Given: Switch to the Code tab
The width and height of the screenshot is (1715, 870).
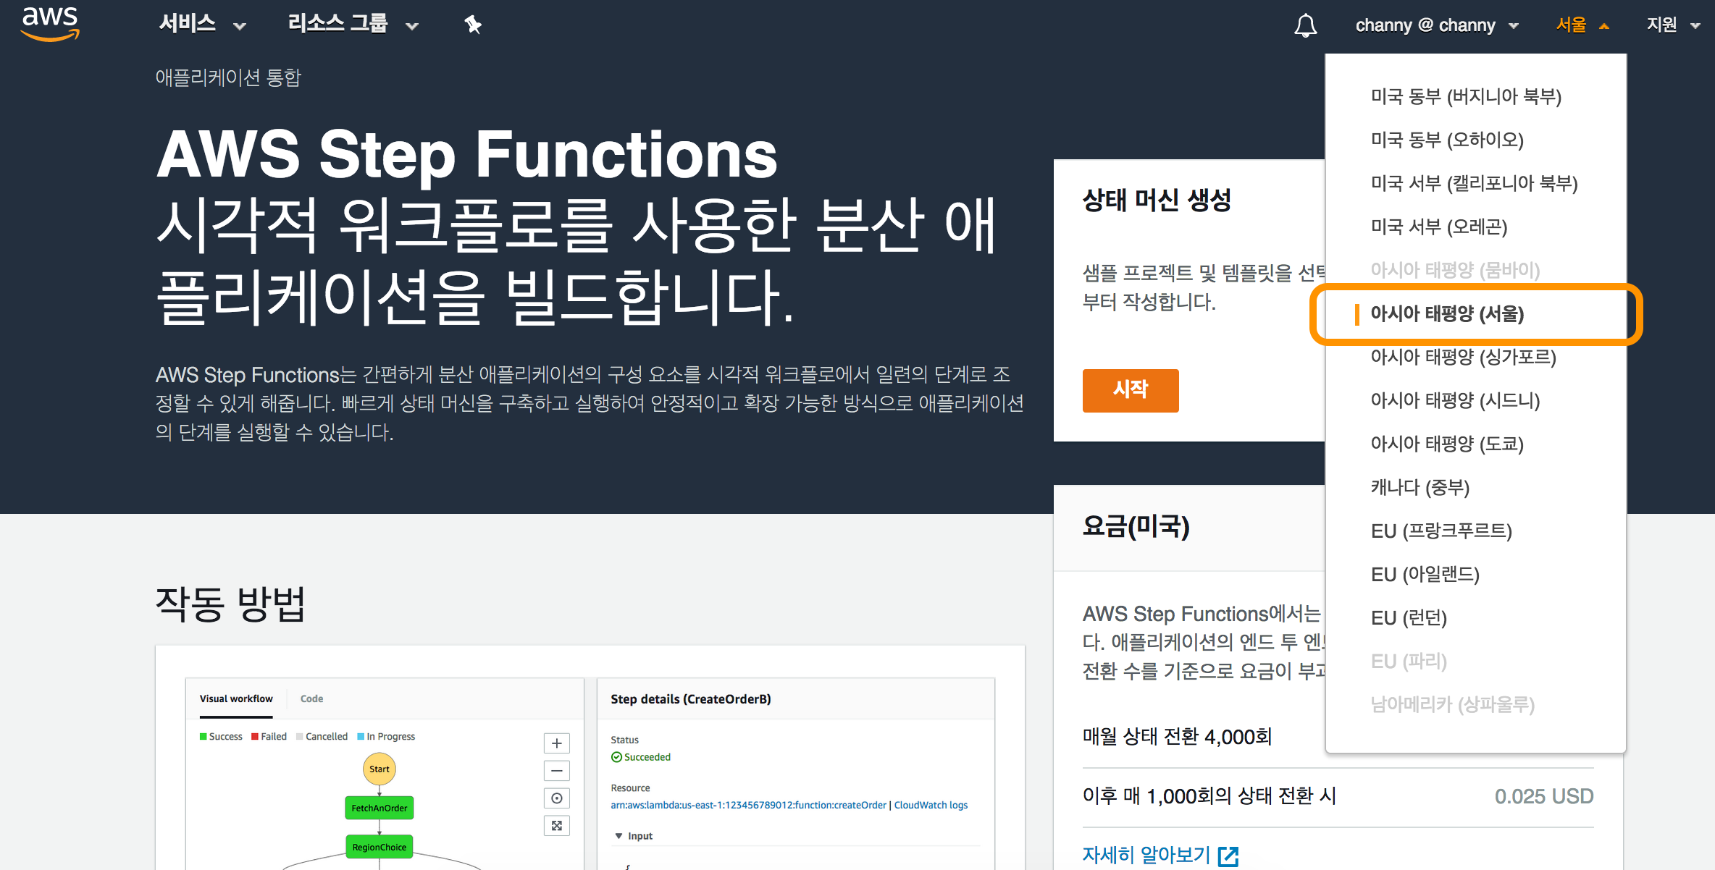Looking at the screenshot, I should [x=311, y=698].
